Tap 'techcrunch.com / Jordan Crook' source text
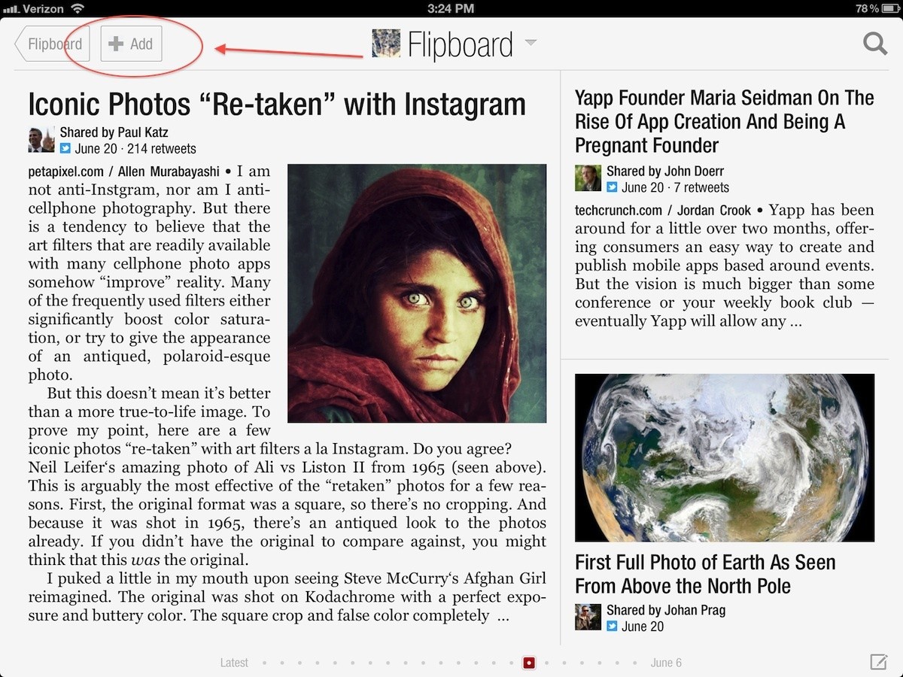This screenshot has width=903, height=677. (663, 211)
